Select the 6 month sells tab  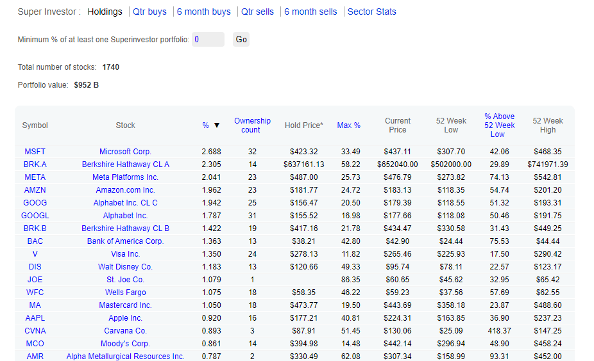(310, 12)
